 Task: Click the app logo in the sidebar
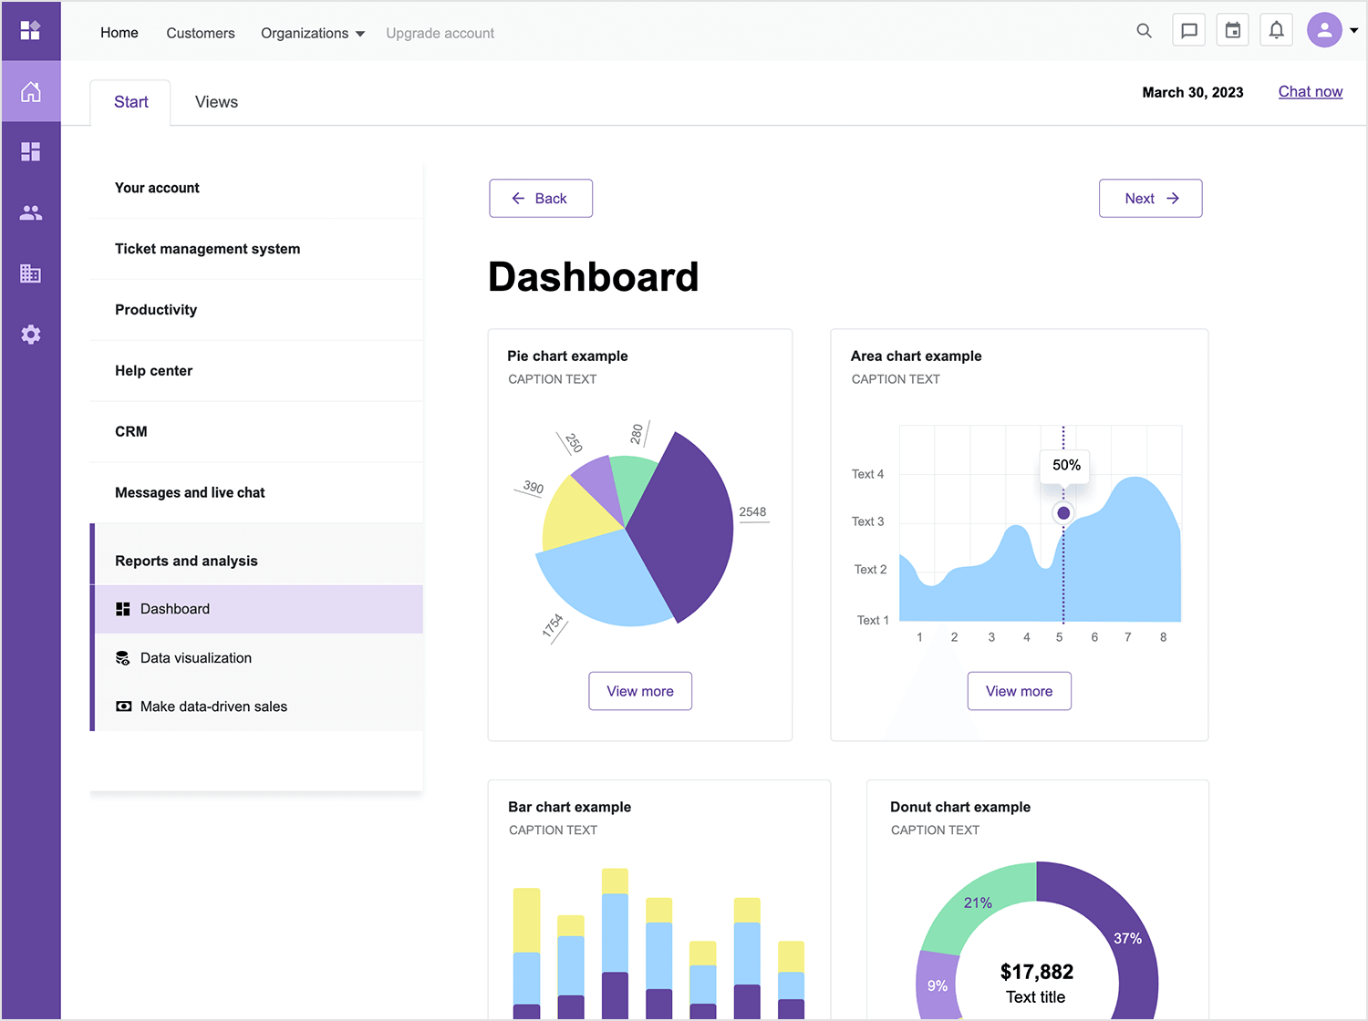tap(30, 31)
